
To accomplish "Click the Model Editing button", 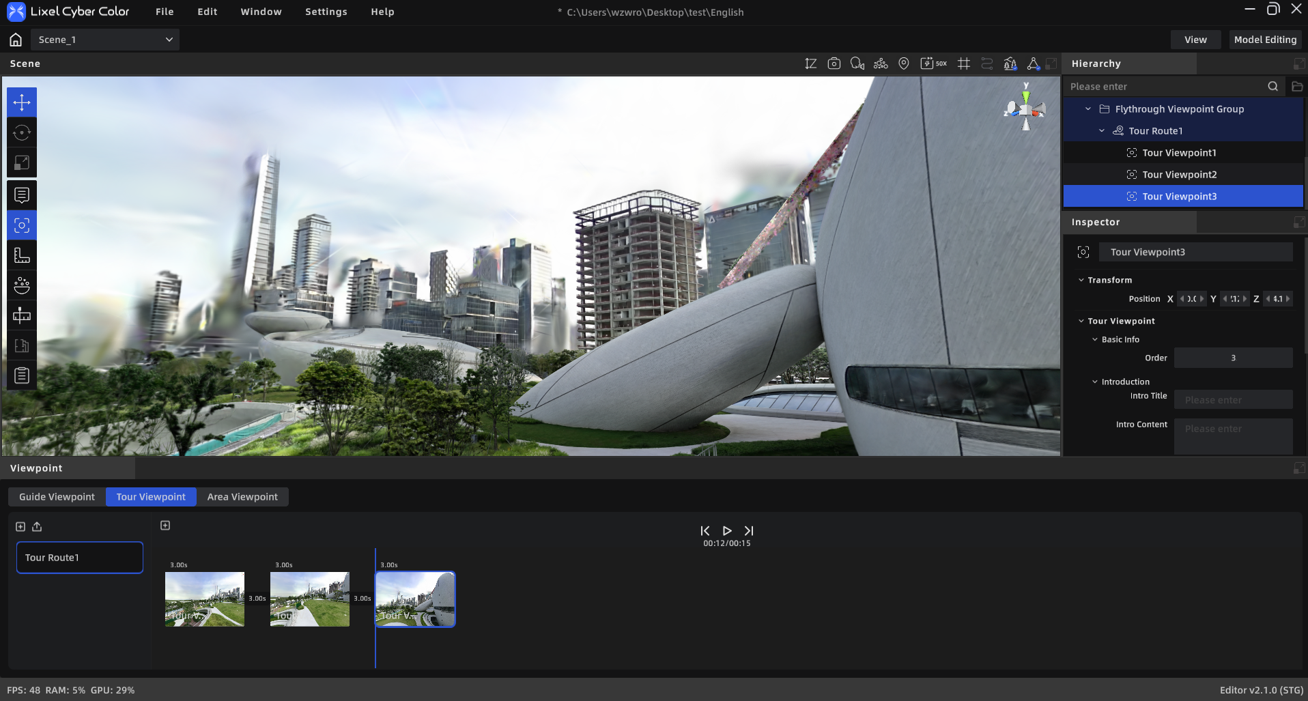I will [x=1265, y=40].
